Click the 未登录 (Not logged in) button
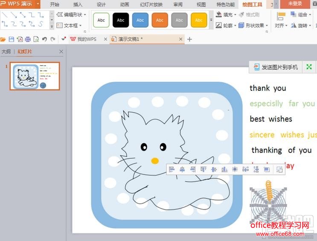This screenshot has height=241, width=317. [x=295, y=4]
